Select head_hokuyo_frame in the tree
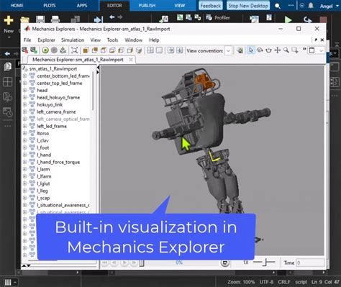341x287 pixels. point(58,97)
